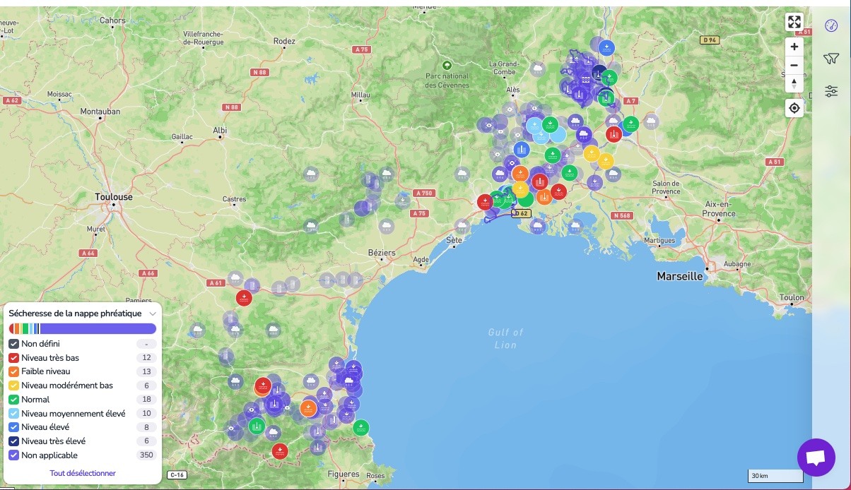Viewport: 851px width, 490px height.
Task: Zoom in with the plus button
Action: (794, 47)
